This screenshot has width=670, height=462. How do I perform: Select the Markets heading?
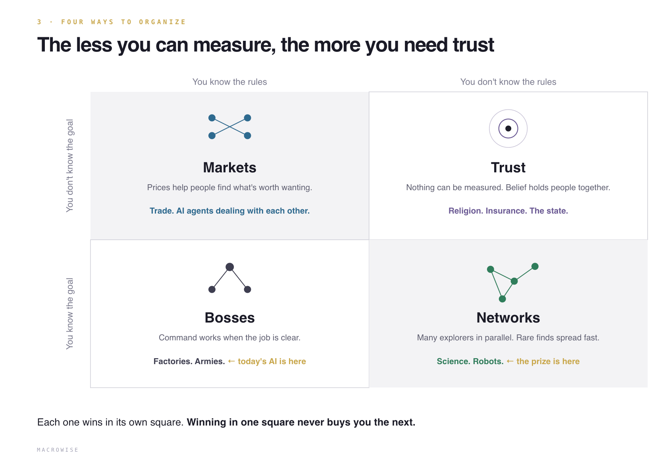pos(230,168)
